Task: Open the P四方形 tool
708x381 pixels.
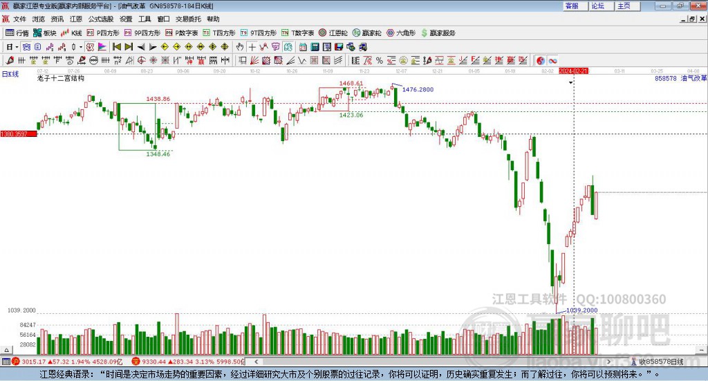Action: tap(103, 33)
